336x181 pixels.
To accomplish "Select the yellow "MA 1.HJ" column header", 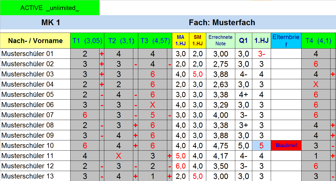I will (x=180, y=41).
